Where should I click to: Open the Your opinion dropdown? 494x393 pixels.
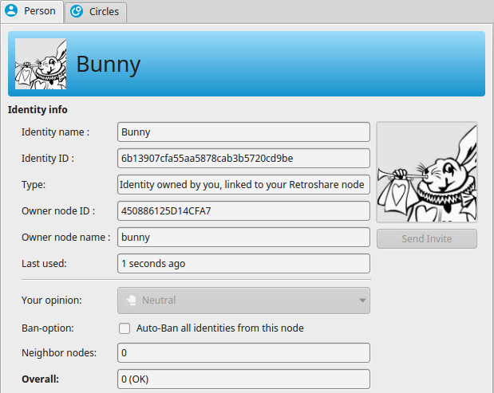(x=243, y=301)
